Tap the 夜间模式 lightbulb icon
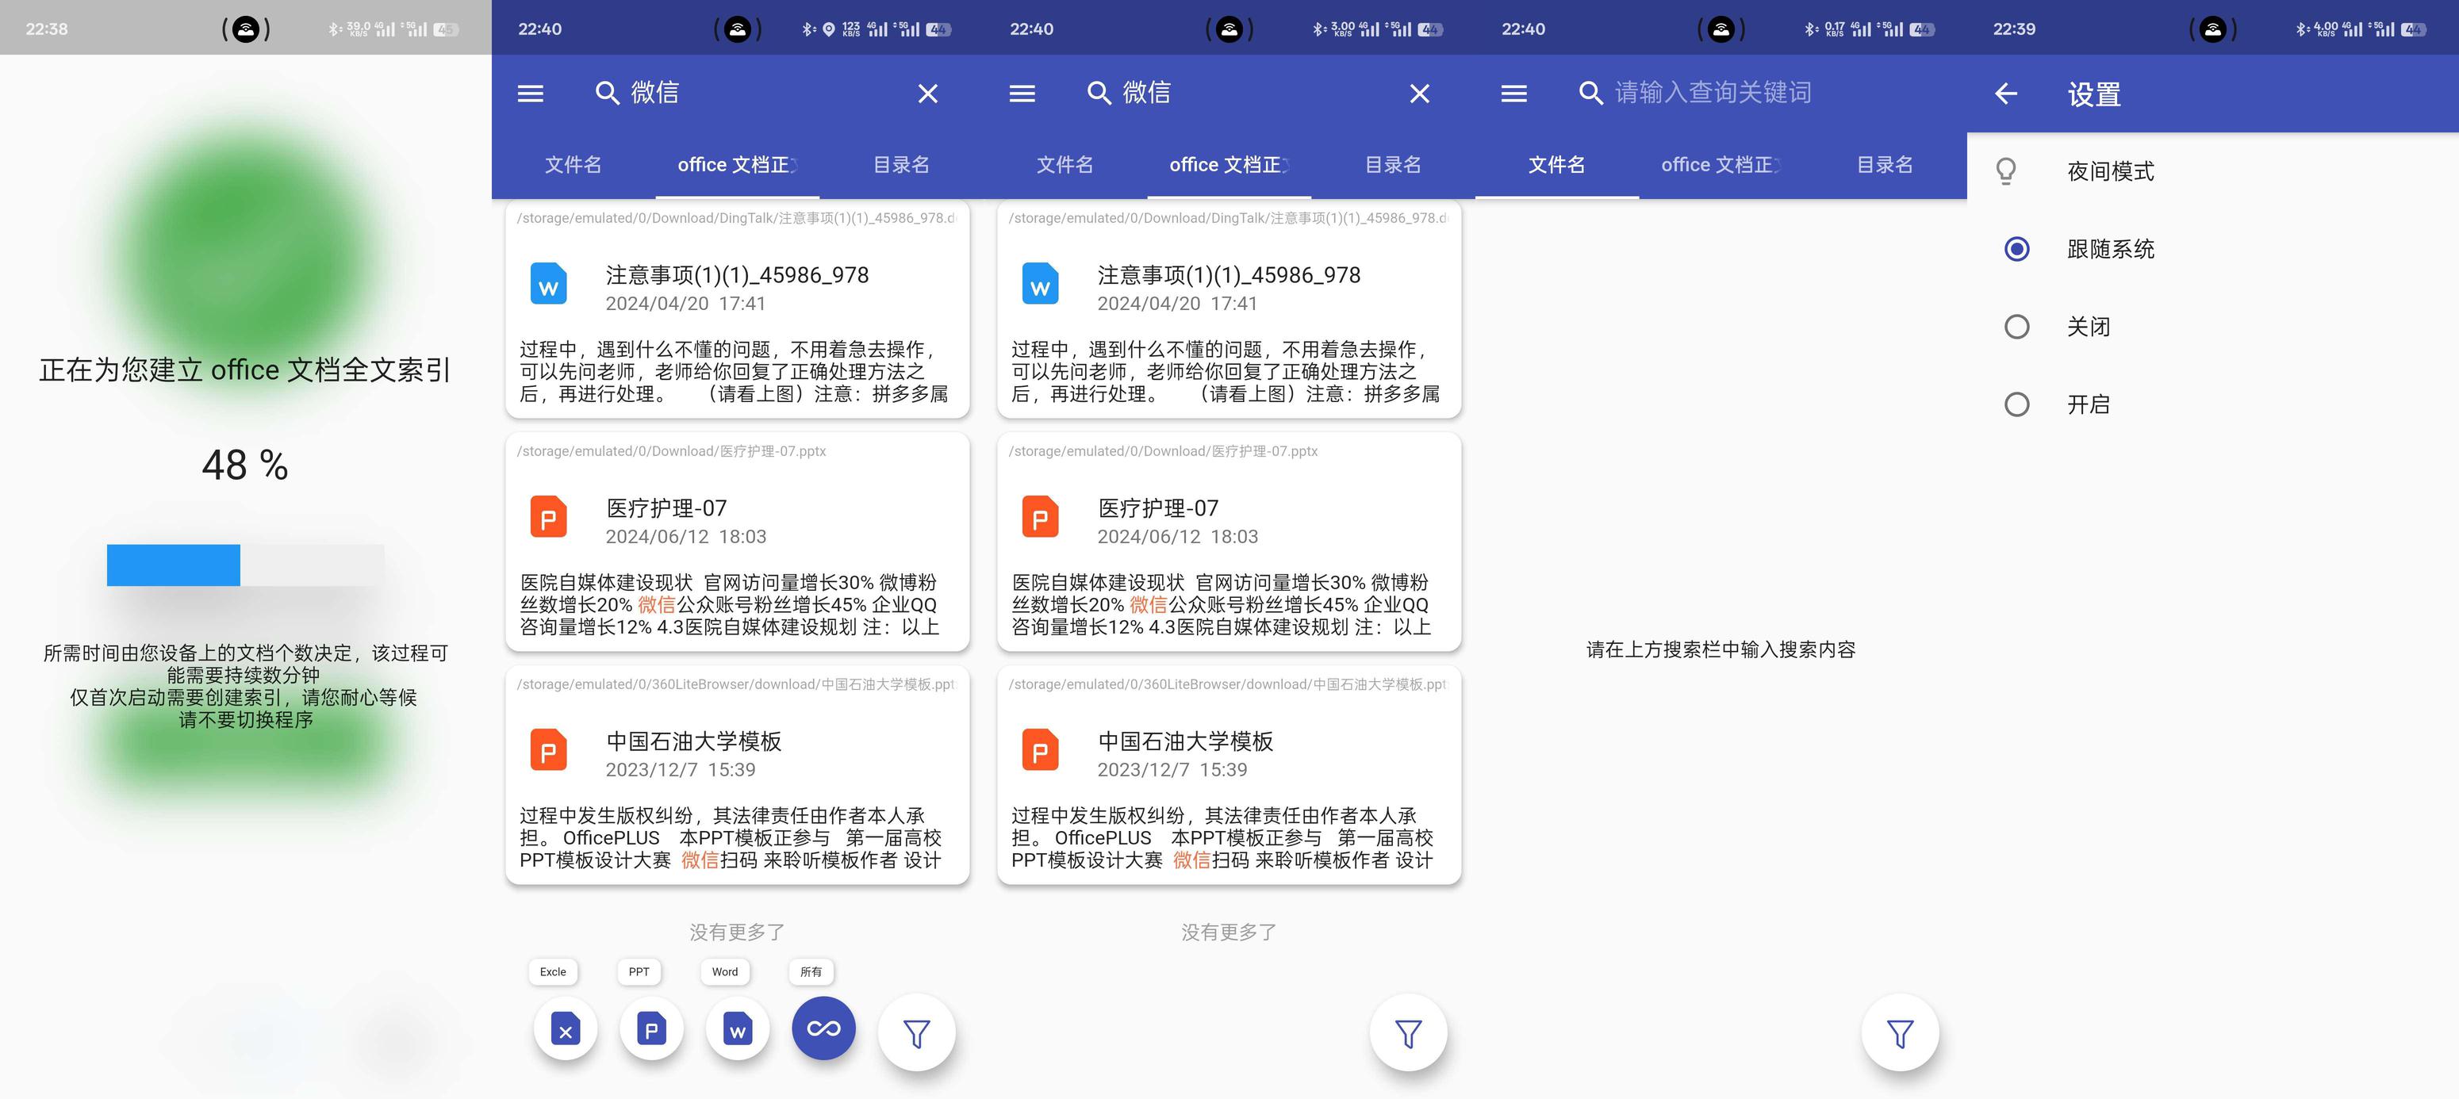This screenshot has width=2459, height=1099. click(2007, 172)
